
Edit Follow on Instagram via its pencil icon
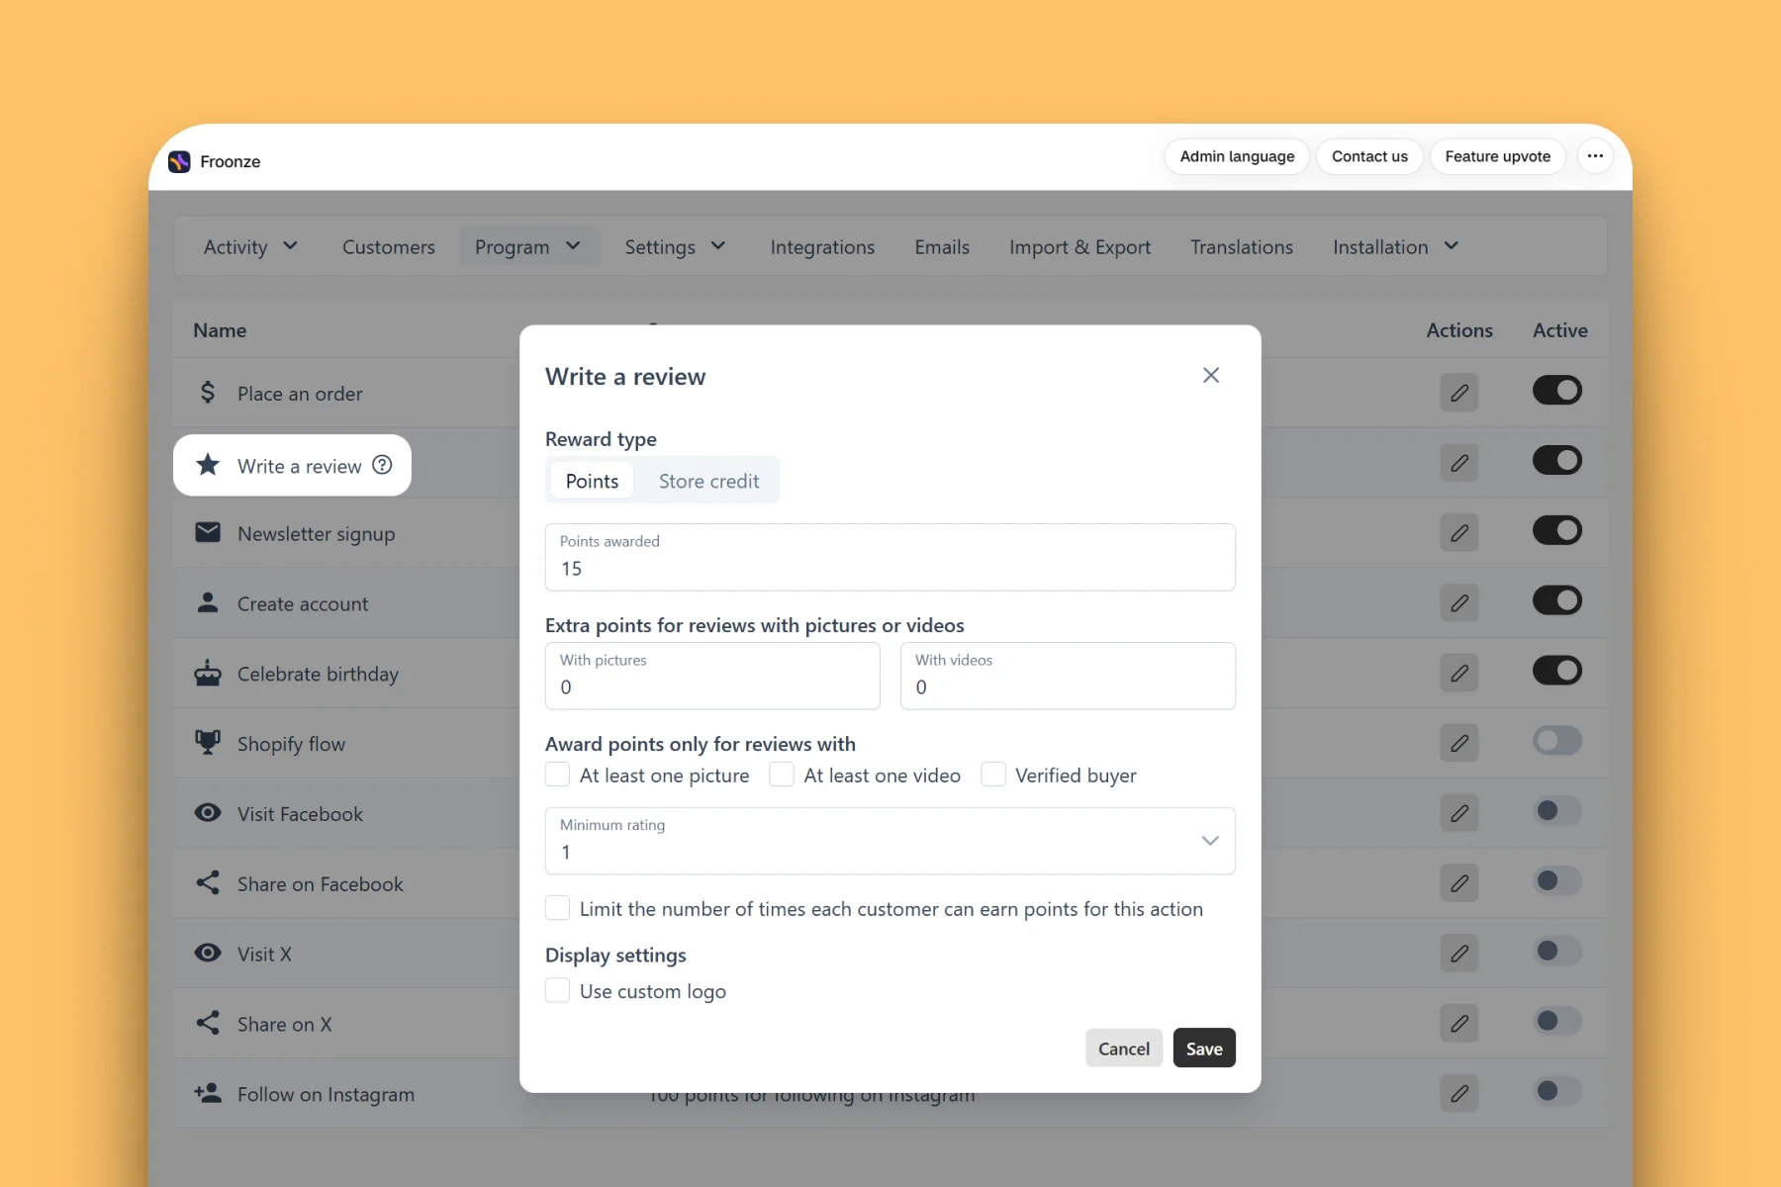pos(1459,1094)
